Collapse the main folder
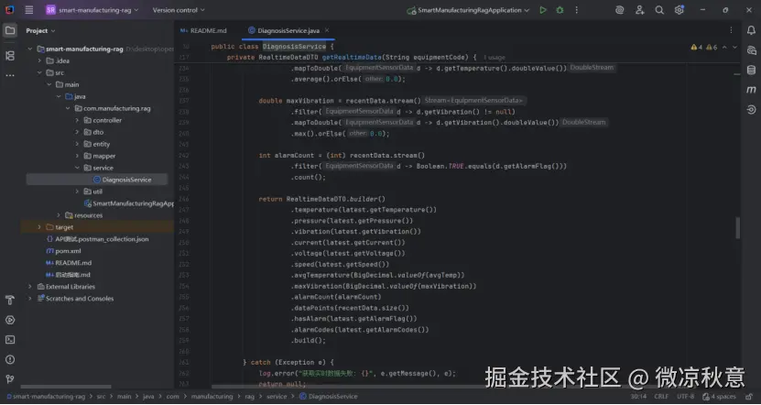761x405 pixels. click(49, 84)
